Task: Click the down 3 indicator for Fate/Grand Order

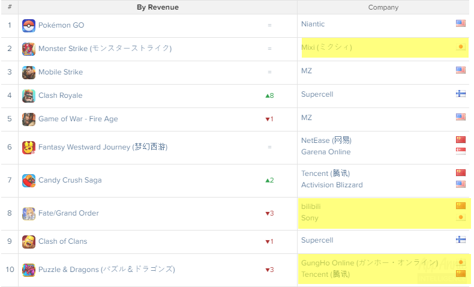Action: [x=269, y=214]
